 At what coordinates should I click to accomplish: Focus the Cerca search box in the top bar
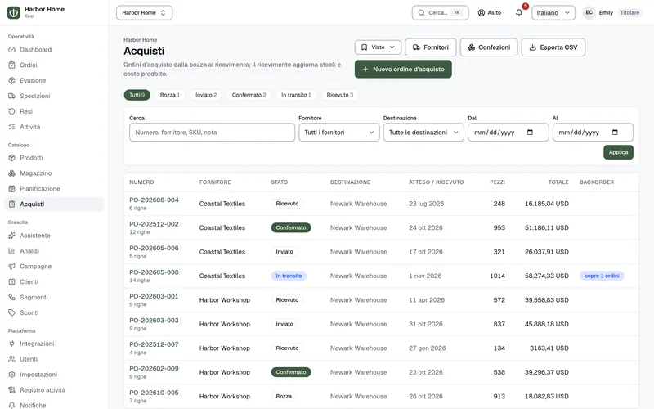440,12
